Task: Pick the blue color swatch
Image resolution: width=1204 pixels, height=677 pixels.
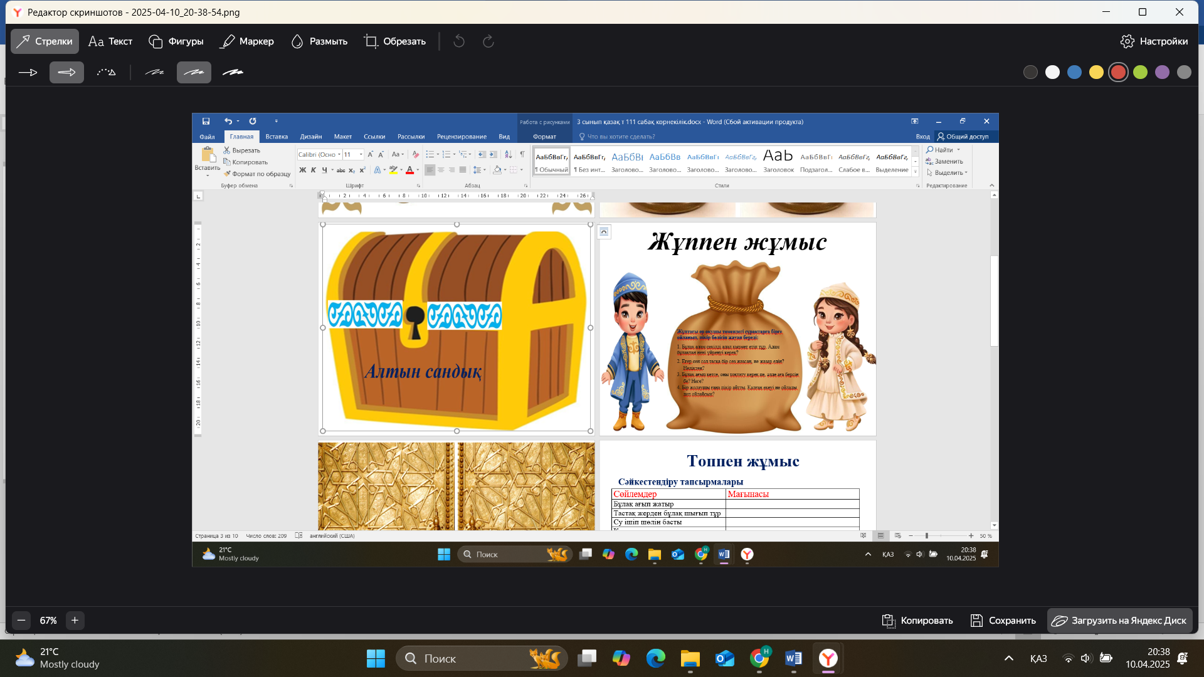Action: pyautogui.click(x=1074, y=73)
